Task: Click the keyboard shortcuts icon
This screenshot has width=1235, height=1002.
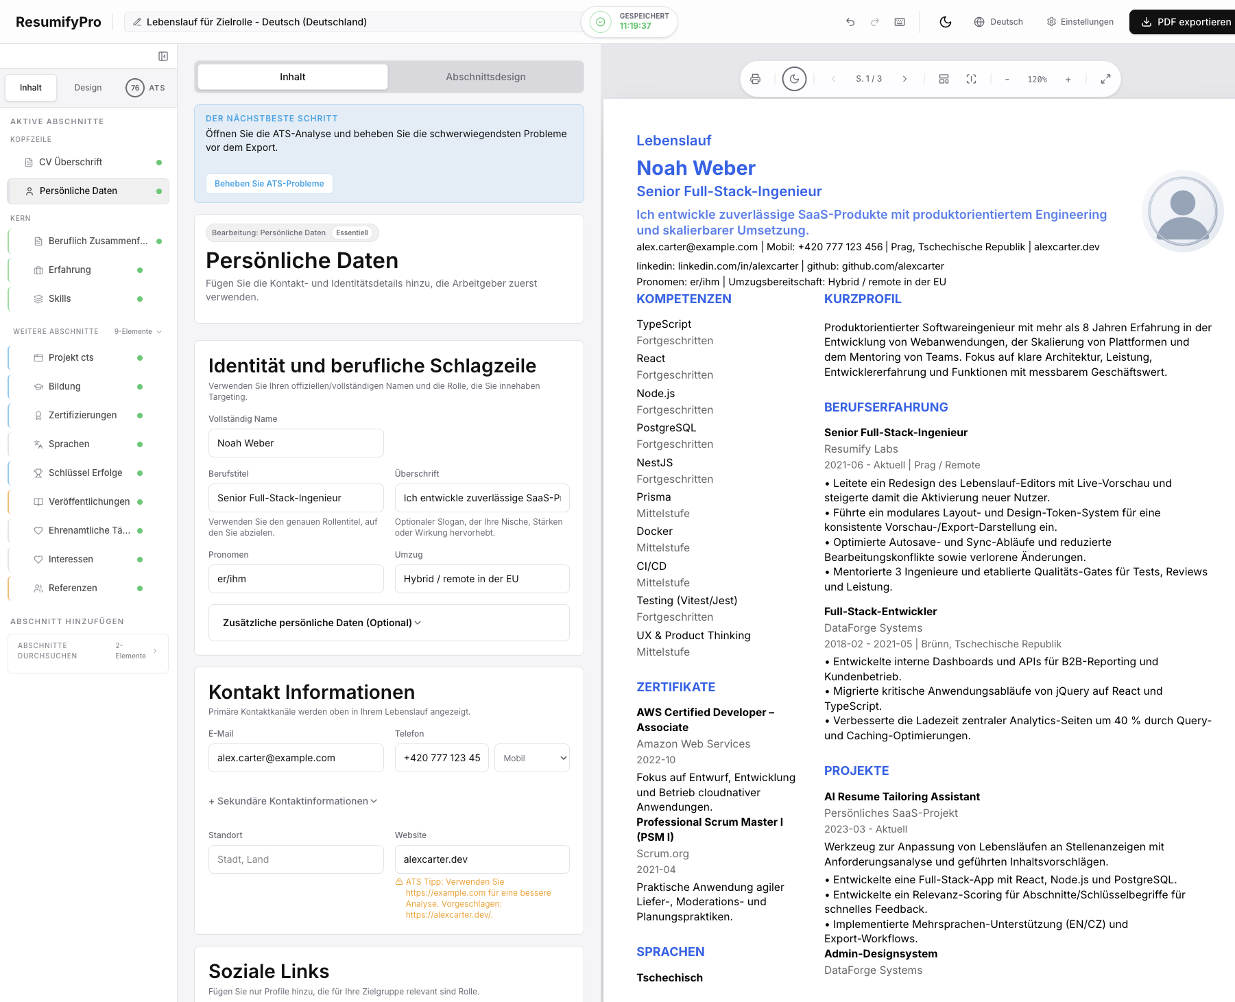Action: [900, 22]
